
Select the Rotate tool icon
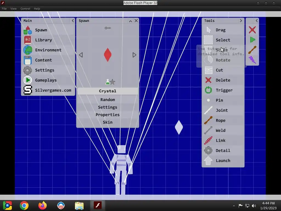click(x=208, y=60)
